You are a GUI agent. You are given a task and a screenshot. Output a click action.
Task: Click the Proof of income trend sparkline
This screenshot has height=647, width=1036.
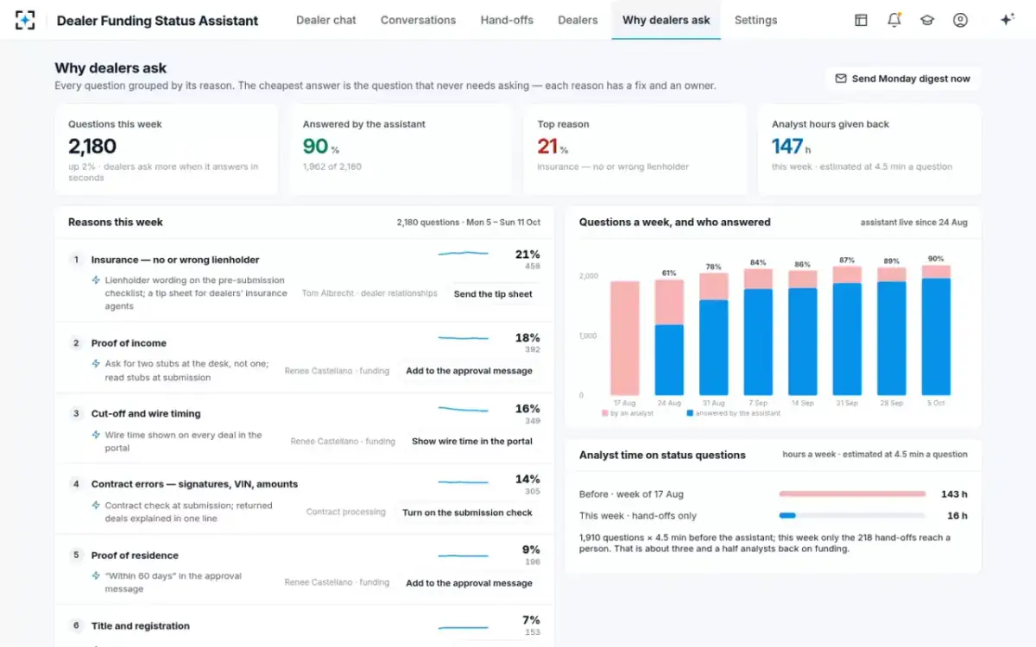[464, 337]
